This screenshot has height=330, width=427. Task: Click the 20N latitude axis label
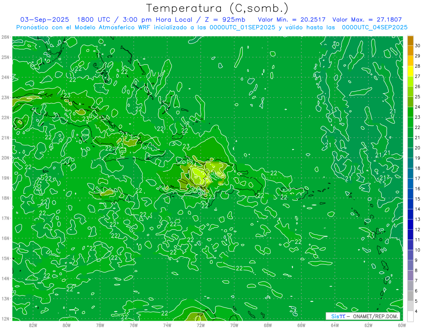tap(5, 158)
